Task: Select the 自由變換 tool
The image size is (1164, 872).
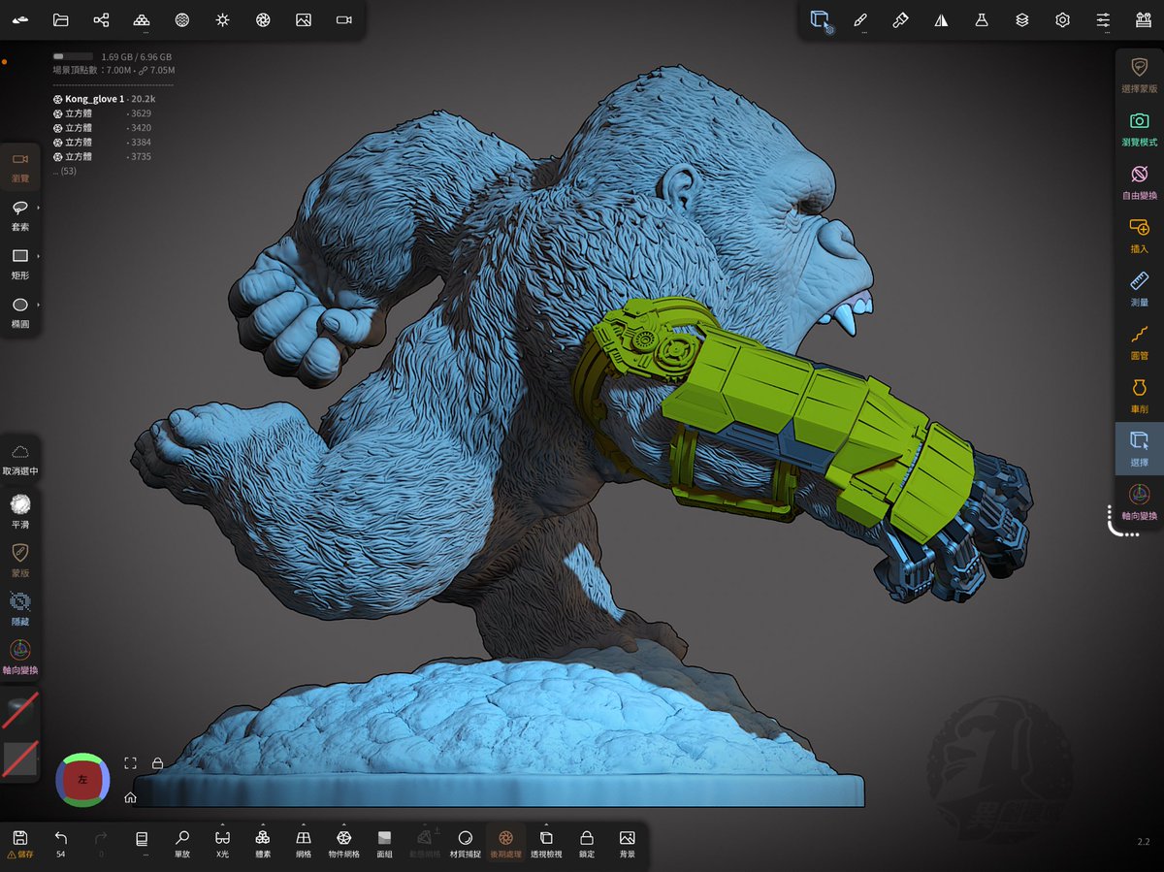Action: tap(1140, 181)
